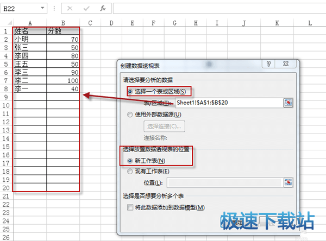This screenshot has height=241, width=326.
Task: Click cell A3 containing 张三
Action: tap(30, 47)
